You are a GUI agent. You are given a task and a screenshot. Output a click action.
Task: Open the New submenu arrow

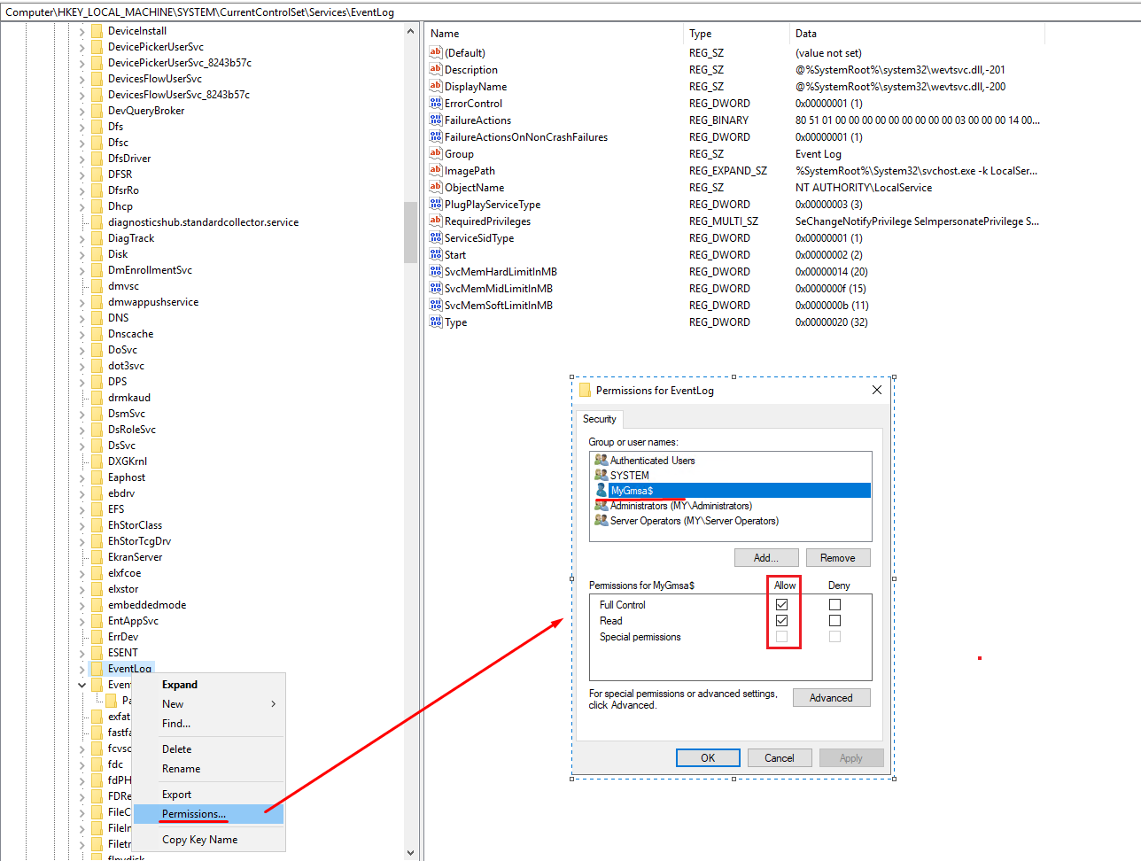[x=273, y=704]
